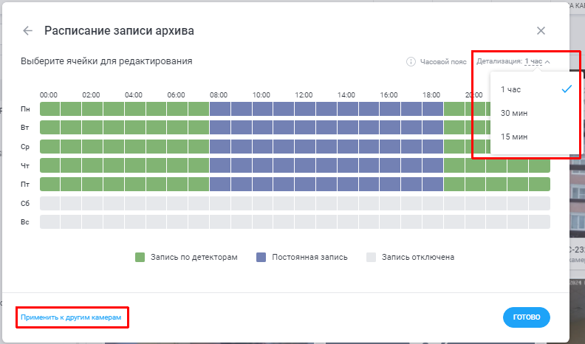Image resolution: width=585 pixels, height=344 pixels.
Task: Click the 12:00 column header
Action: [x=304, y=95]
